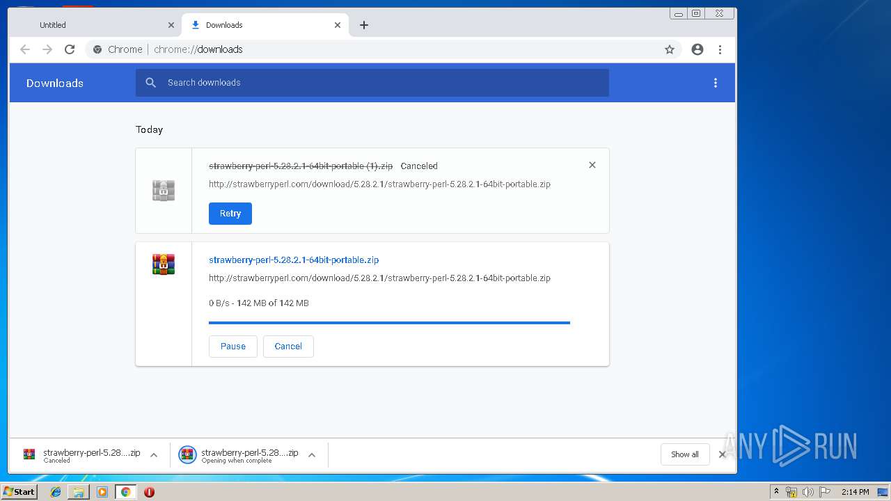Expand options for canceled item in download shelf
Image resolution: width=891 pixels, height=501 pixels.
(154, 455)
